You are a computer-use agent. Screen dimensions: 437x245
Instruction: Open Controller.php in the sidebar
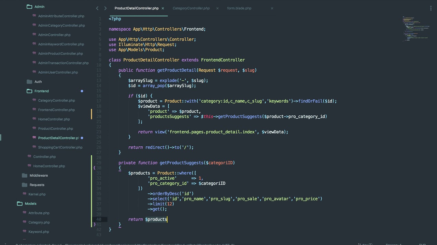44,157
